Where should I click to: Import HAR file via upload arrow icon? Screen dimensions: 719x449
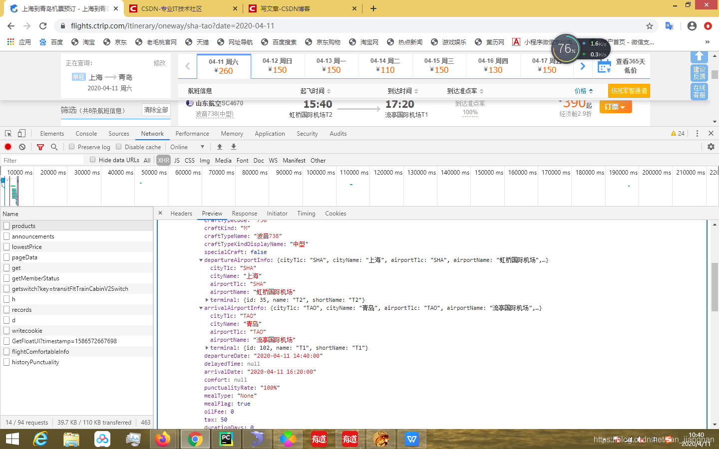coord(220,147)
